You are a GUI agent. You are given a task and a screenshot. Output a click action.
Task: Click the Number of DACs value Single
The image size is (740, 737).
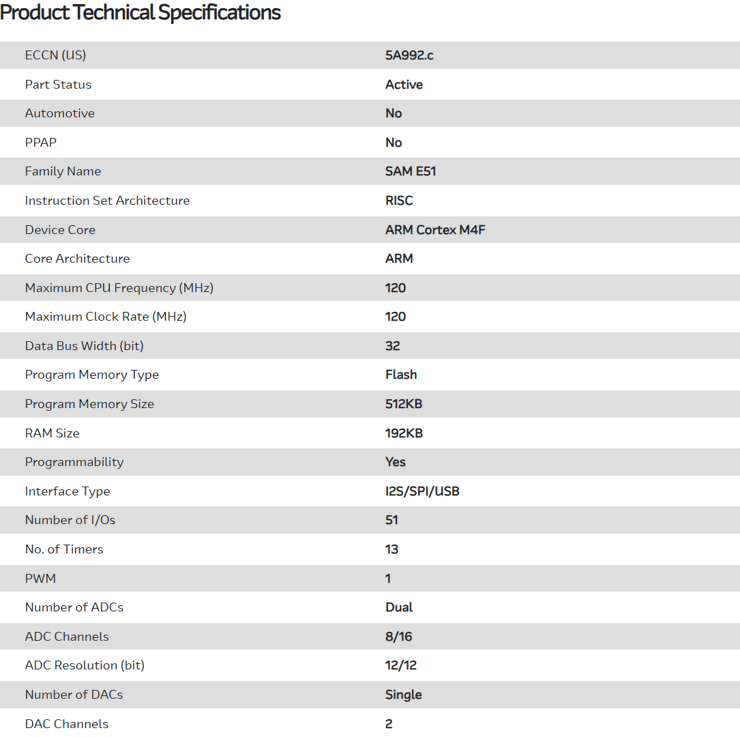pos(403,695)
